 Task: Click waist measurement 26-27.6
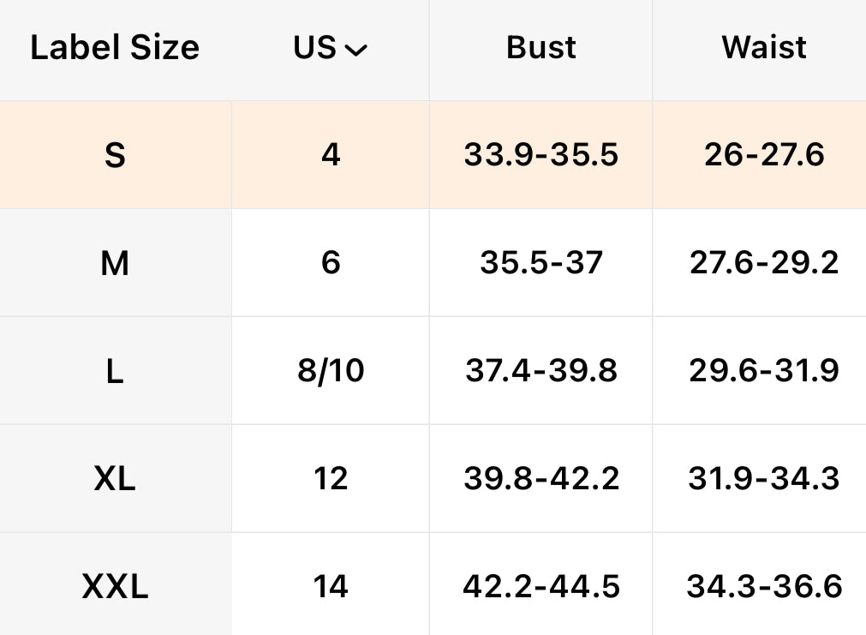[764, 155]
